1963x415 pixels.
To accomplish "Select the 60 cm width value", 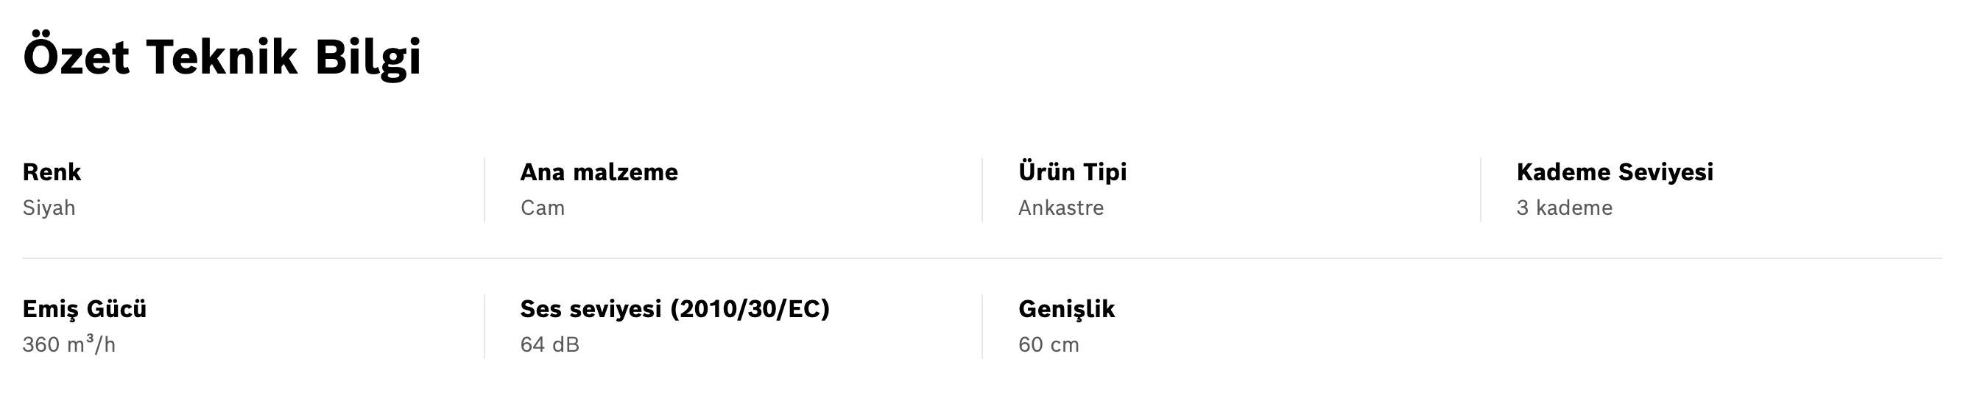I will (x=1049, y=345).
